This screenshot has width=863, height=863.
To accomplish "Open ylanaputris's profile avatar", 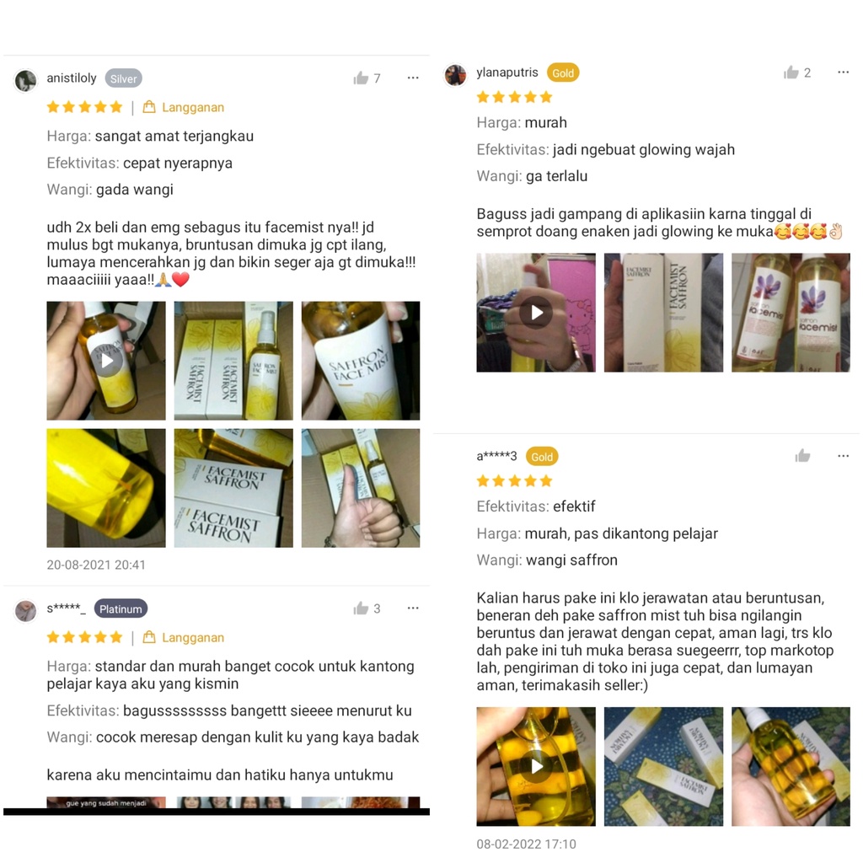I will tap(455, 75).
